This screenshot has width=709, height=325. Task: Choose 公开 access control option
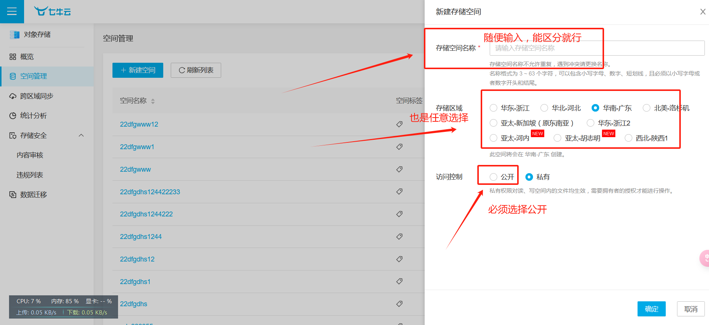(493, 177)
